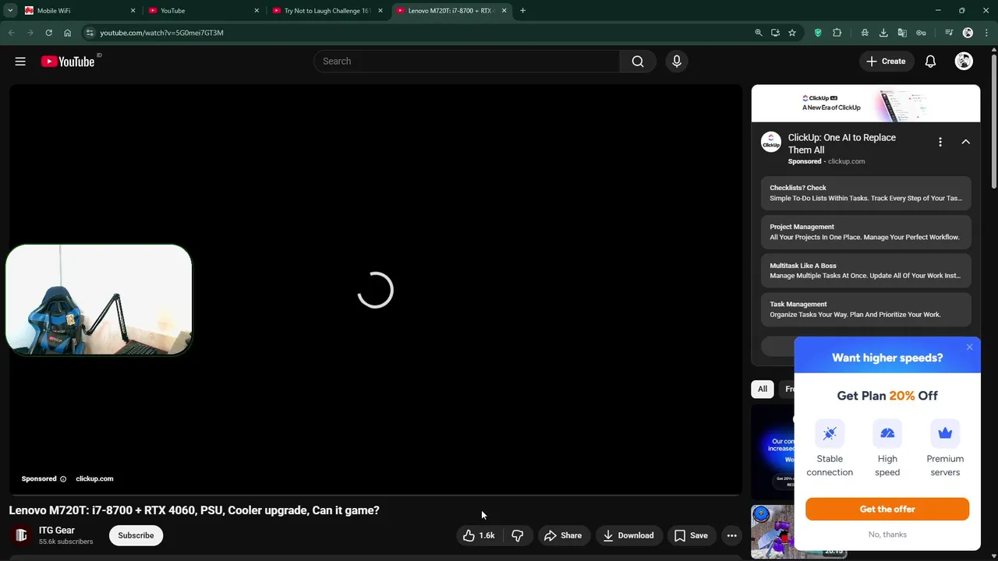Open ITG Gear channel name link
This screenshot has height=561, width=998.
(57, 531)
